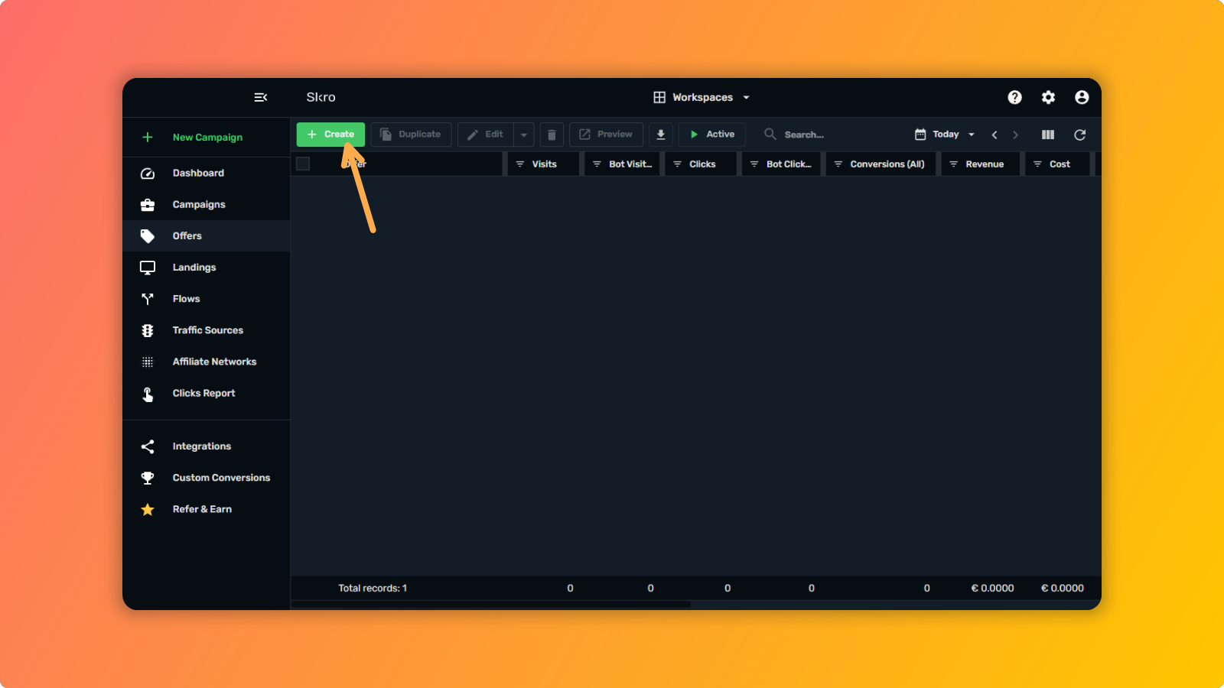
Task: Open Landings in the sidebar
Action: point(207,268)
